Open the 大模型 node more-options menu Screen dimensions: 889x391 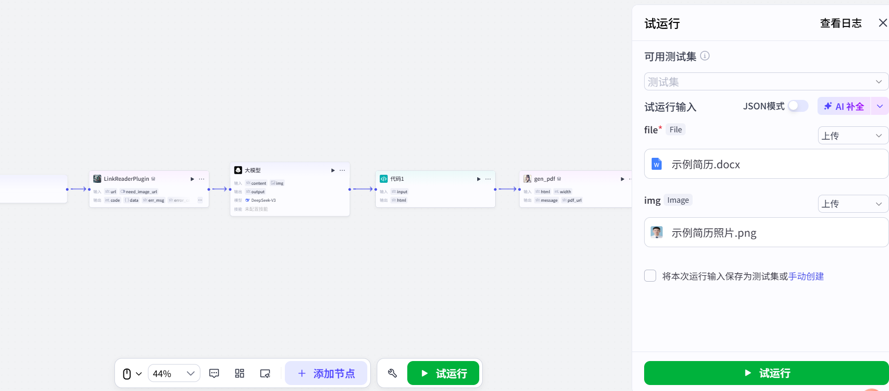coord(342,170)
